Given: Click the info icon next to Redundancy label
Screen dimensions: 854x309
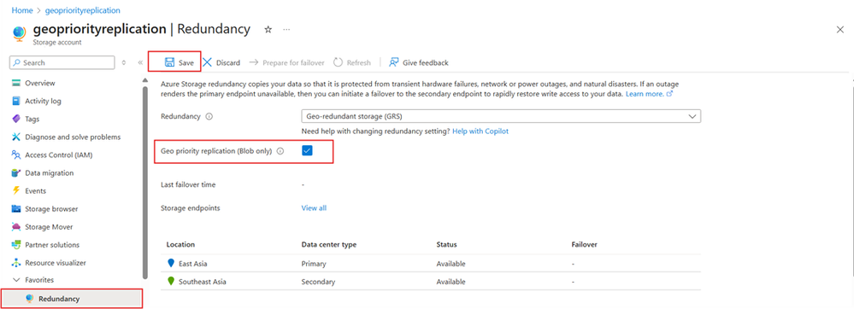Looking at the screenshot, I should pos(209,116).
